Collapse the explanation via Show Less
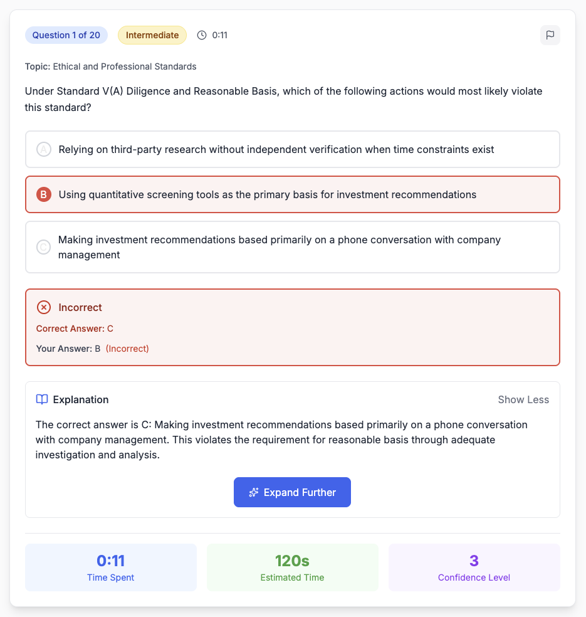The width and height of the screenshot is (586, 617). (x=523, y=399)
